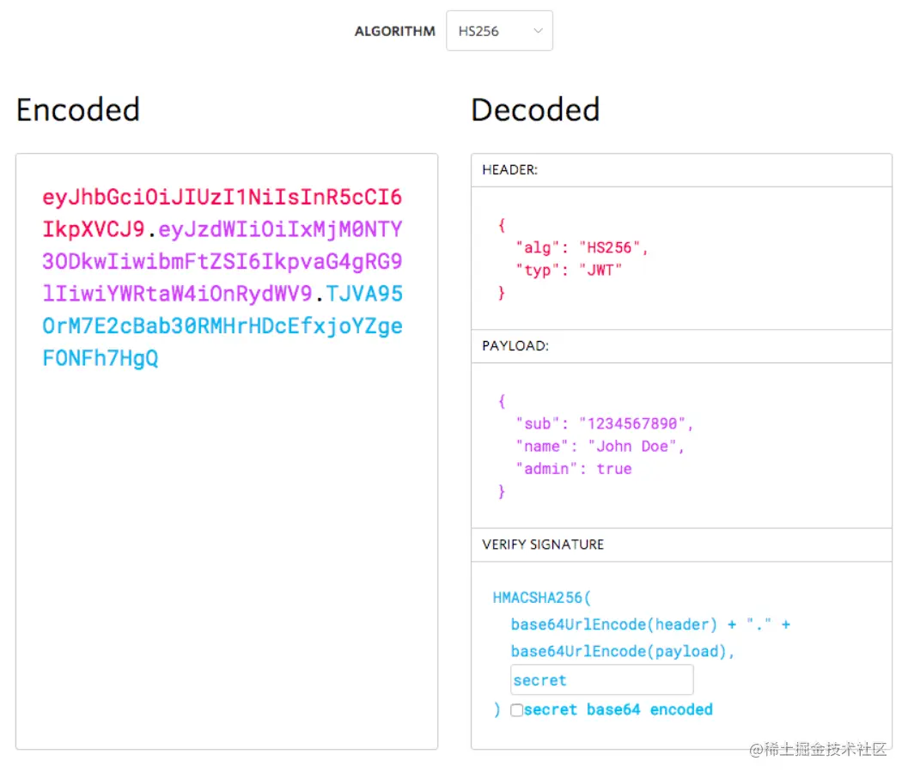Viewport: 908px width, 779px height.
Task: Click the red header segment of token
Action: point(222,198)
